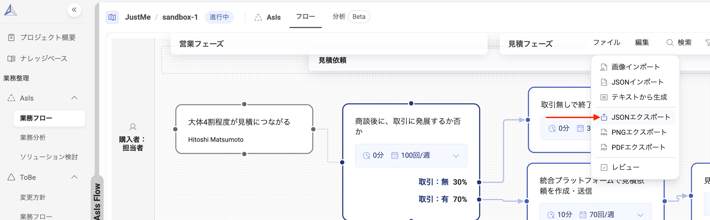Open the ファイル menu

[606, 42]
